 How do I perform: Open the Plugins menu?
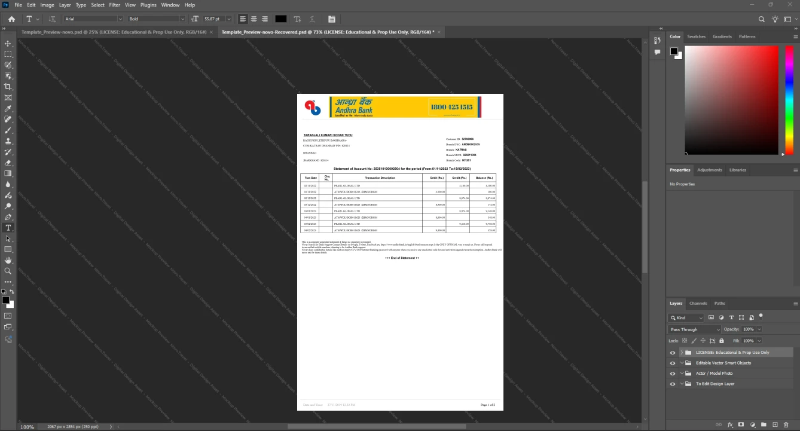coord(148,5)
